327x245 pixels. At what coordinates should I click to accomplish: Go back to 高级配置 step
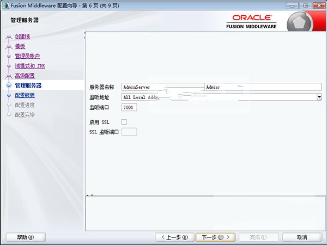(25, 76)
